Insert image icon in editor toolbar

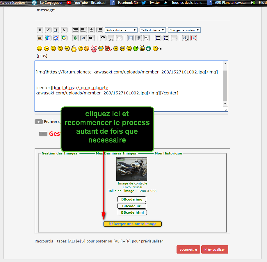tap(40, 38)
